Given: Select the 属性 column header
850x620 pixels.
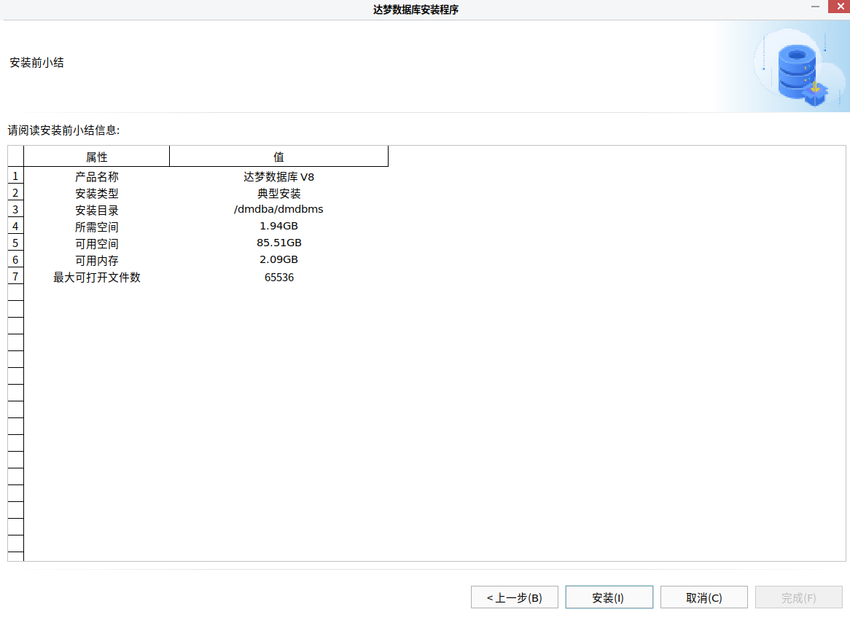Looking at the screenshot, I should (x=96, y=157).
